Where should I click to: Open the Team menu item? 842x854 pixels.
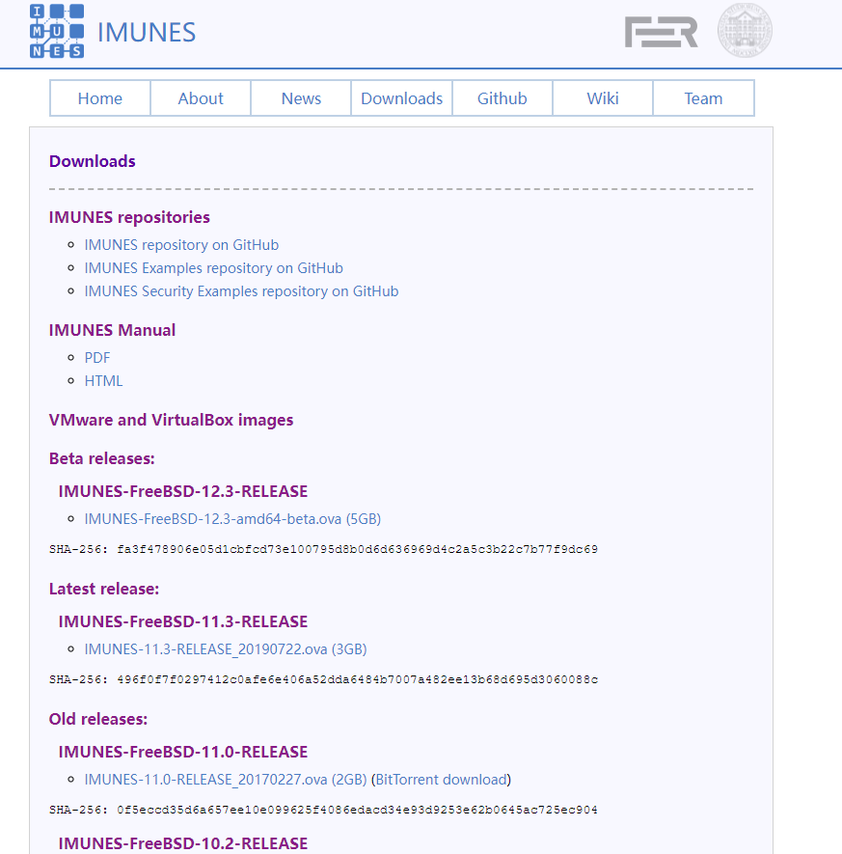703,98
